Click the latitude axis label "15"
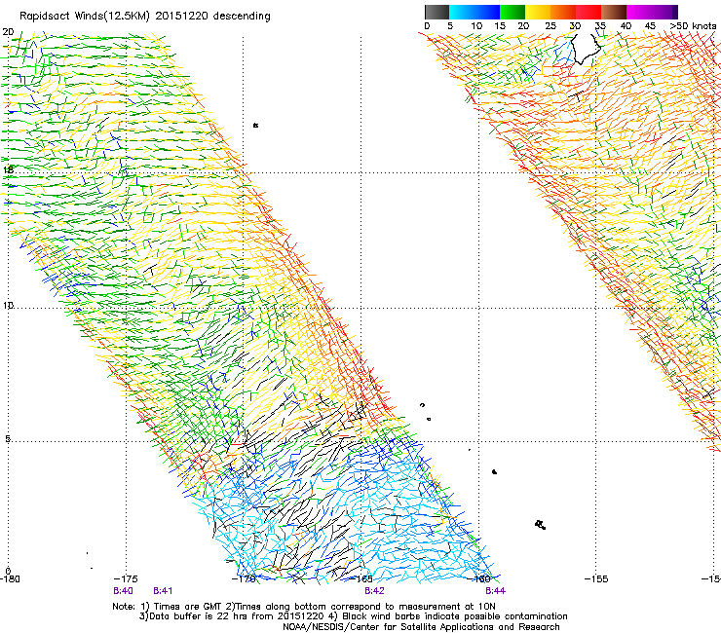This screenshot has height=633, width=721. pyautogui.click(x=8, y=170)
